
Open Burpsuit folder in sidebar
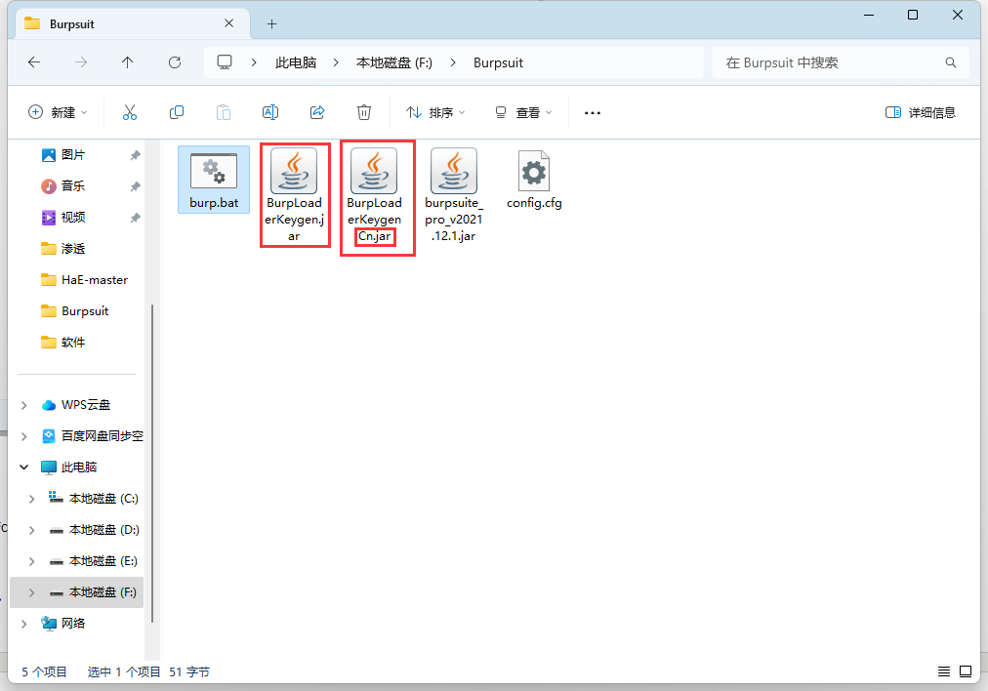pos(75,311)
